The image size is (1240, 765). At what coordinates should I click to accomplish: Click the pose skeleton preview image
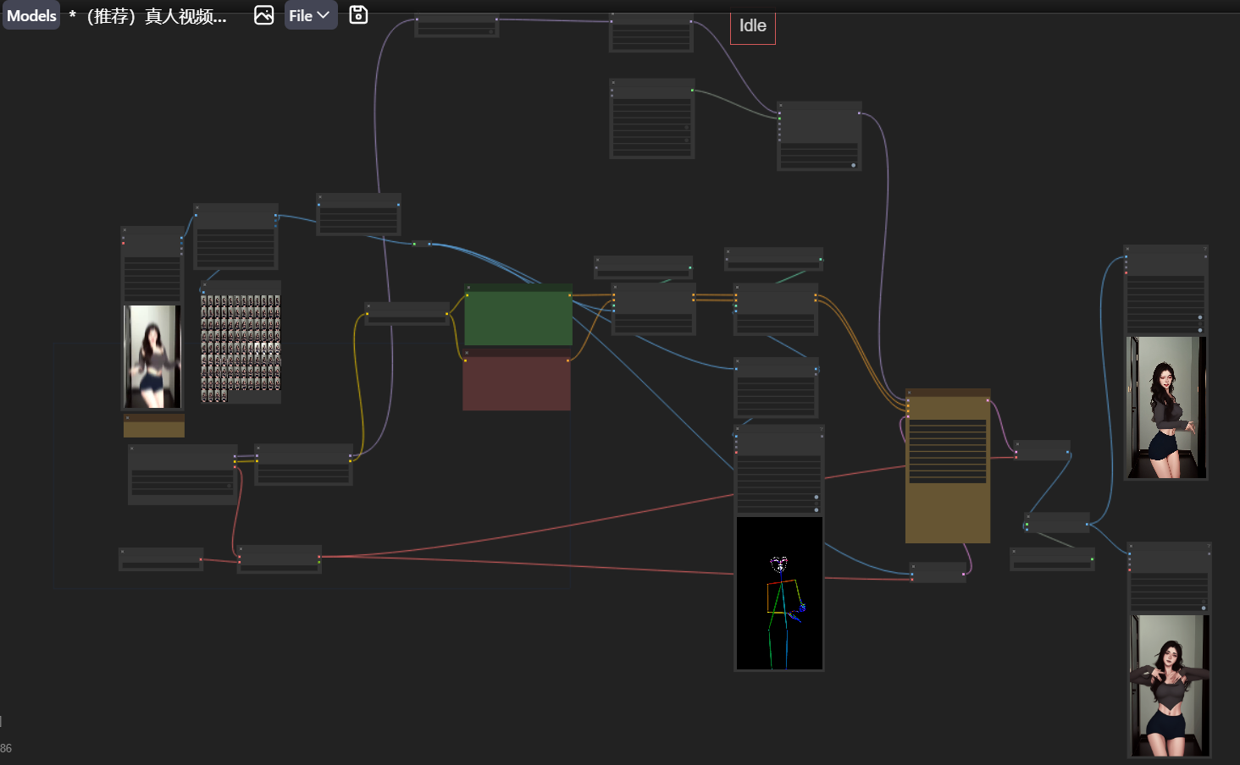click(x=779, y=593)
